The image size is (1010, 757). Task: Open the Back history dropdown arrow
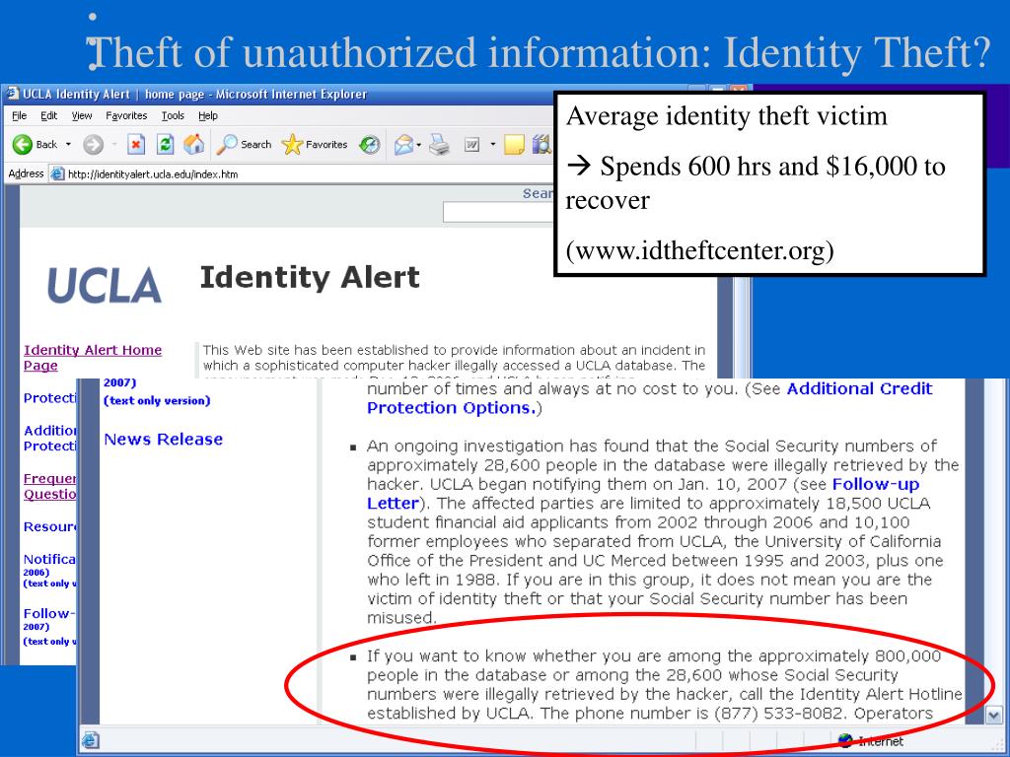[68, 145]
